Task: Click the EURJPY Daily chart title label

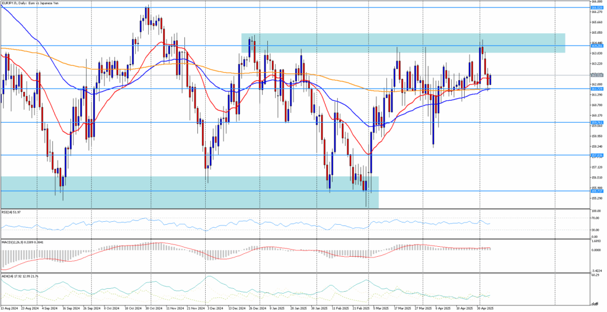Action: tap(25, 3)
